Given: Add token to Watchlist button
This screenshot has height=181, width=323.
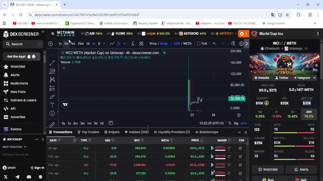Looking at the screenshot, I should coord(268,169).
